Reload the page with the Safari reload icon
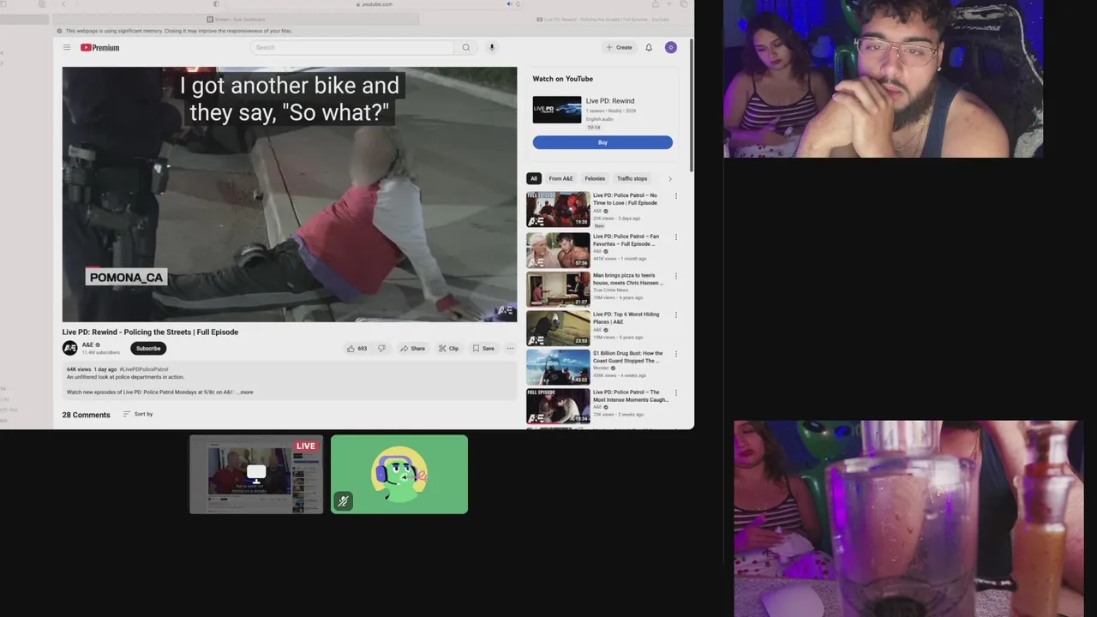 pyautogui.click(x=518, y=4)
